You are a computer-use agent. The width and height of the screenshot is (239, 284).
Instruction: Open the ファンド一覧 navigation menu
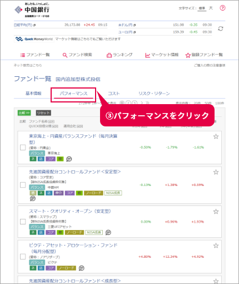35,55
